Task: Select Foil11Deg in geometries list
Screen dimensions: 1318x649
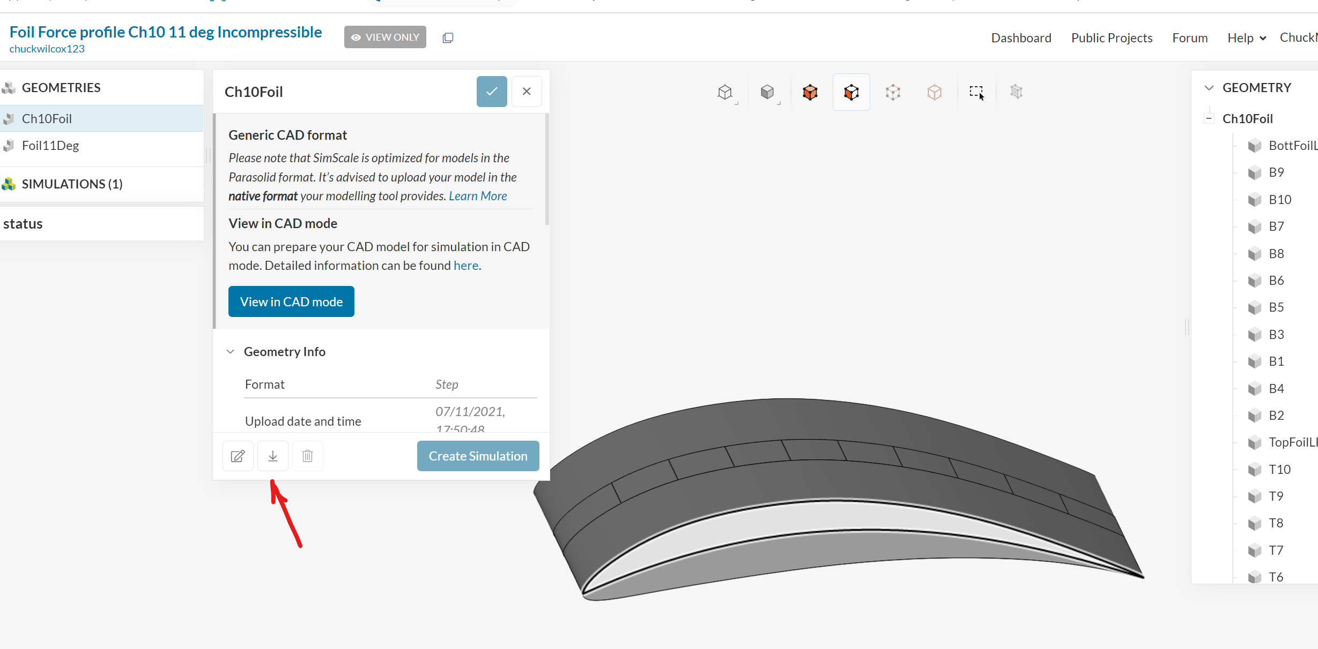Action: 50,146
